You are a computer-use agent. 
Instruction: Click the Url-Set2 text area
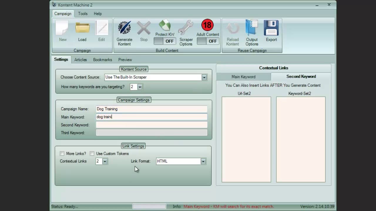(246, 139)
